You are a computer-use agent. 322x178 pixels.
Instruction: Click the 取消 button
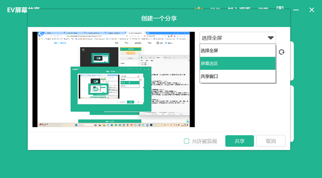coord(271,141)
